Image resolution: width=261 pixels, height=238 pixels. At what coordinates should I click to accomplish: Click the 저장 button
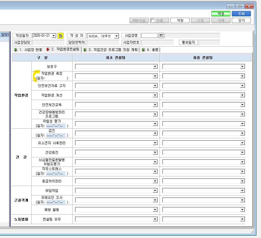[x=180, y=20]
